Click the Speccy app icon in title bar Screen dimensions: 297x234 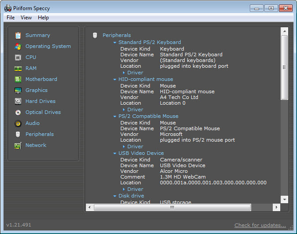8,8
